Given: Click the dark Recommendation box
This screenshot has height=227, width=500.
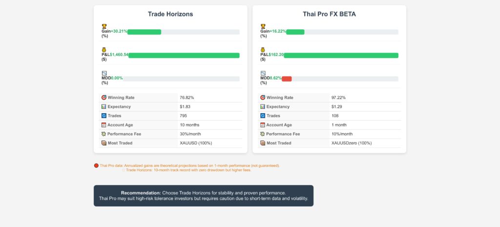Looking at the screenshot, I should (203, 196).
